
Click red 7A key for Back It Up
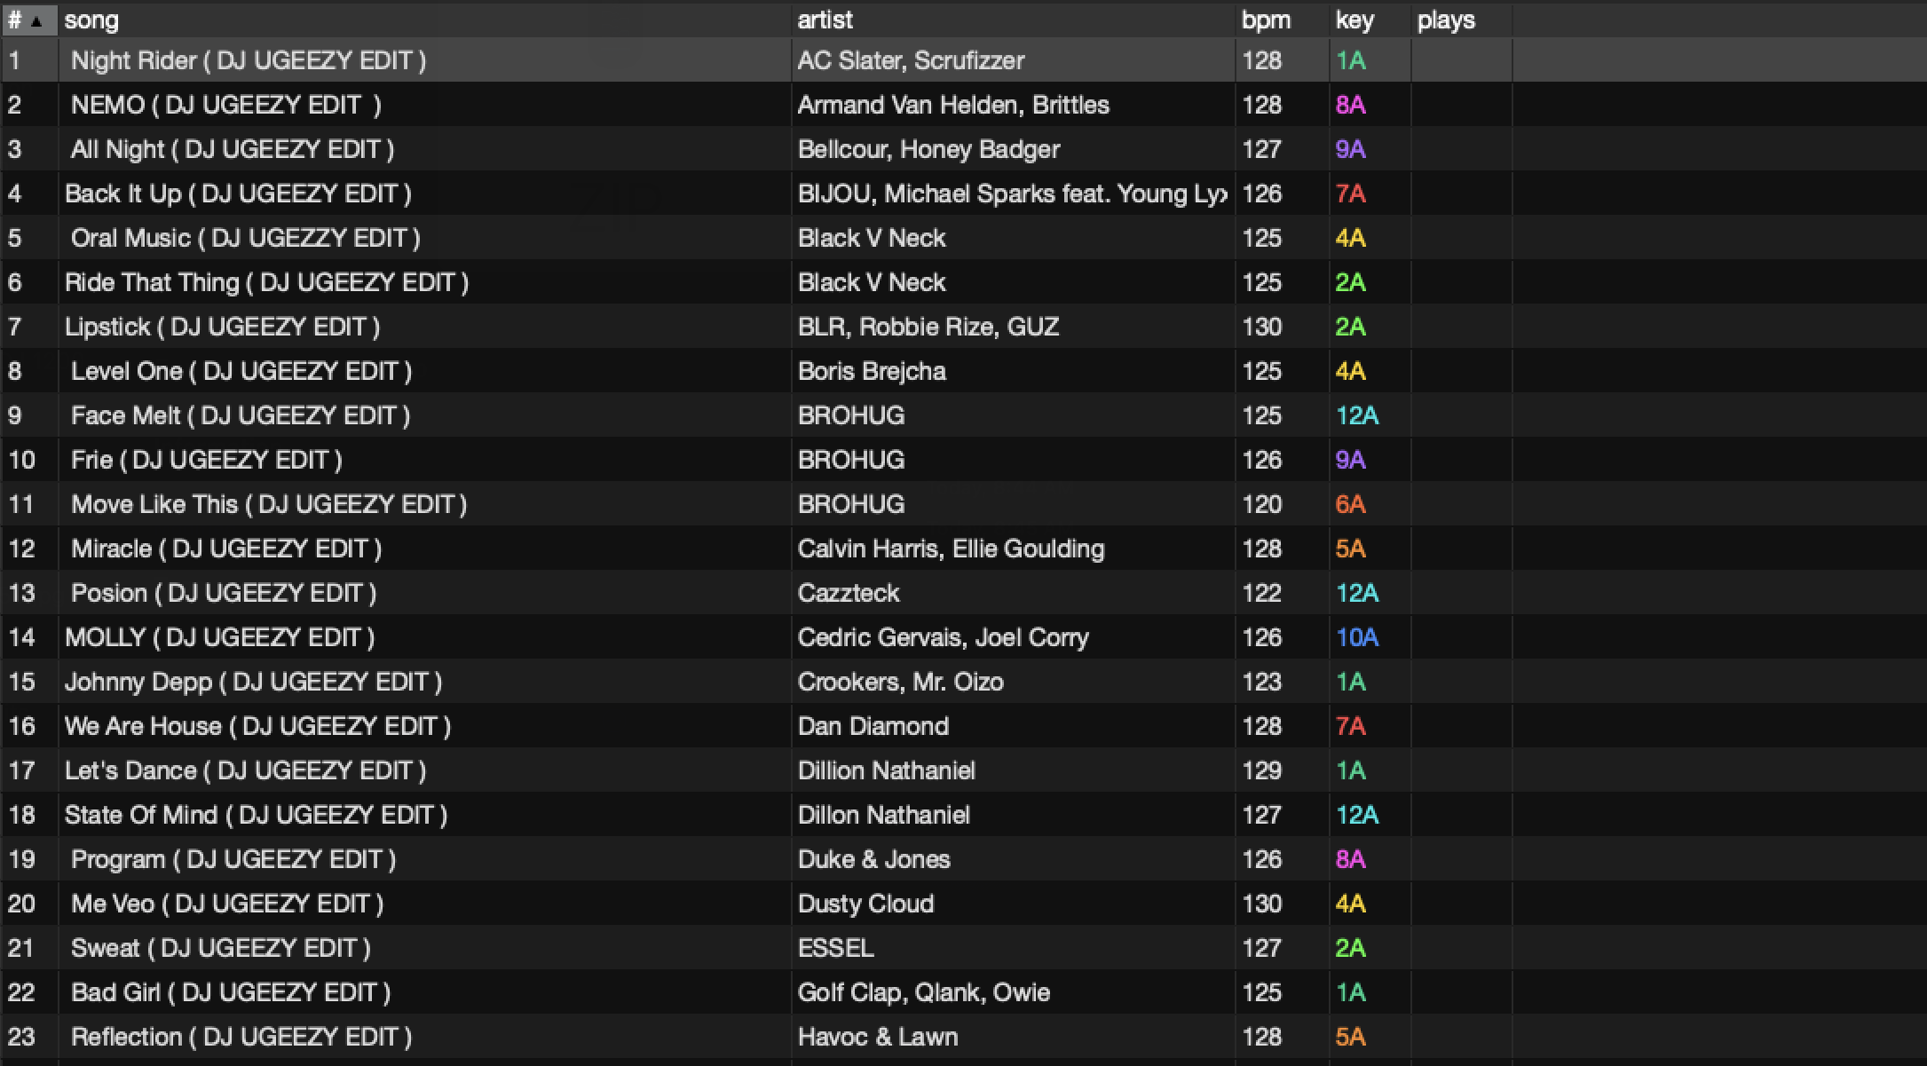[x=1350, y=193]
